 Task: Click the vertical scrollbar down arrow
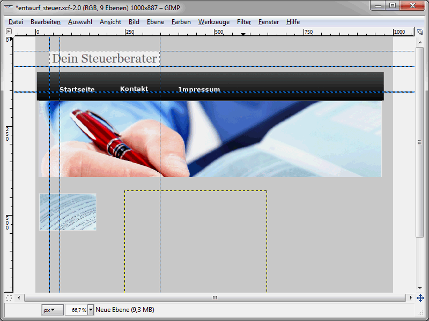pos(420,288)
